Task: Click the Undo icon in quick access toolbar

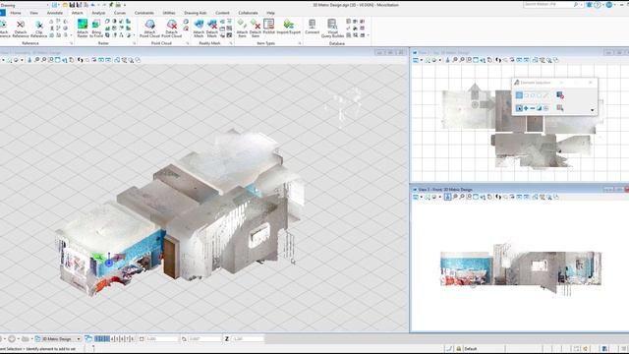Action: tap(93, 5)
